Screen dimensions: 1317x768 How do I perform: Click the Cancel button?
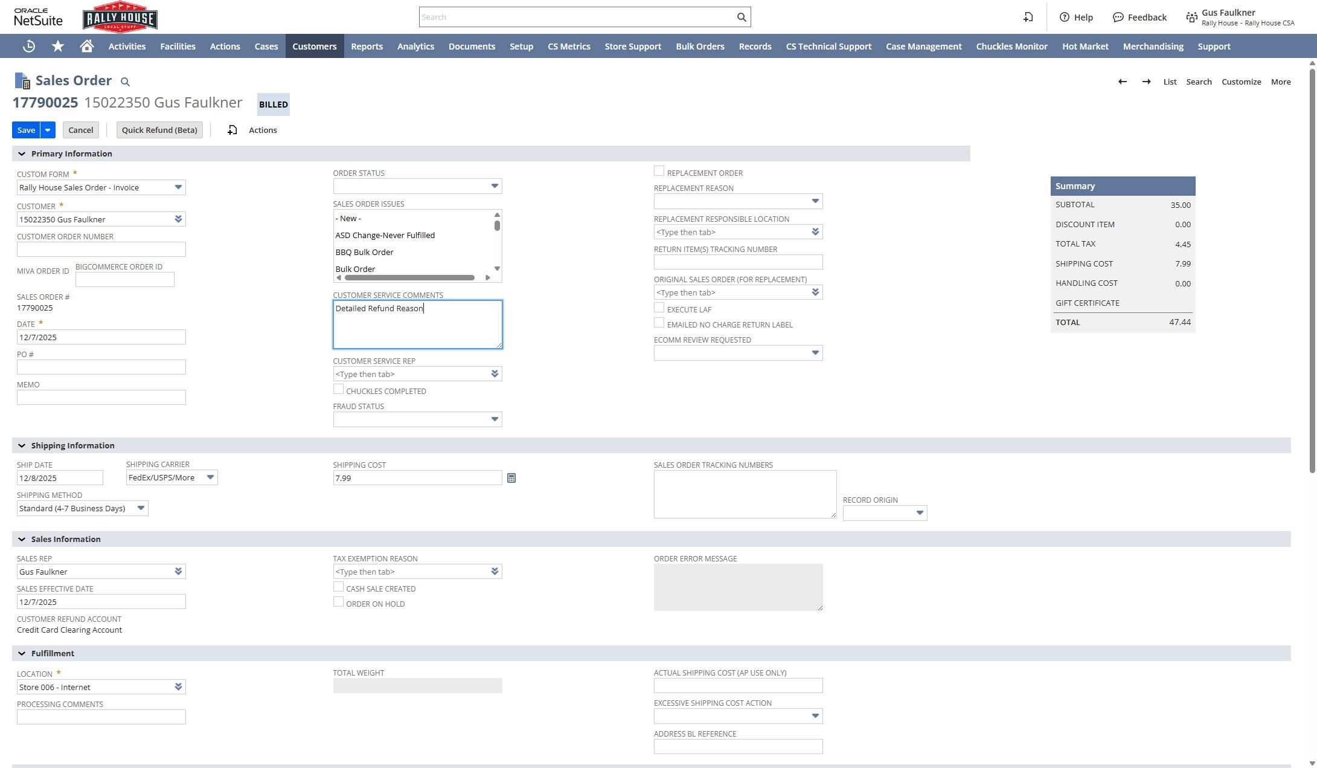pyautogui.click(x=81, y=130)
